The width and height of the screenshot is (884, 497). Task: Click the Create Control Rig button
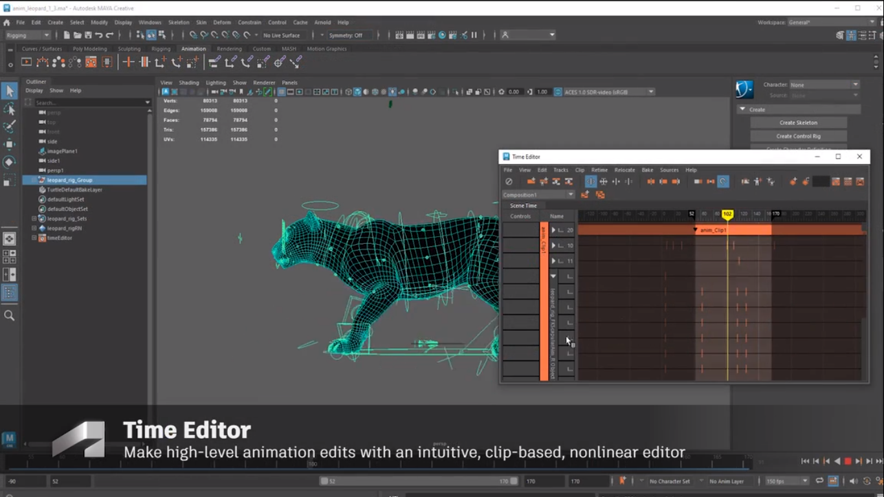[x=799, y=136]
